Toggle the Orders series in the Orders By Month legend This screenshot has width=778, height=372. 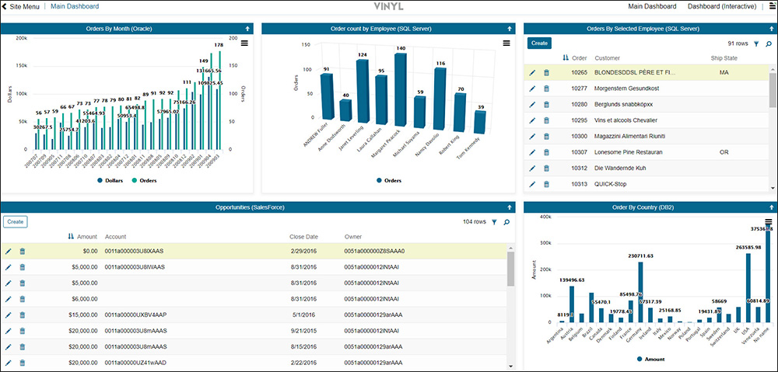(x=145, y=180)
